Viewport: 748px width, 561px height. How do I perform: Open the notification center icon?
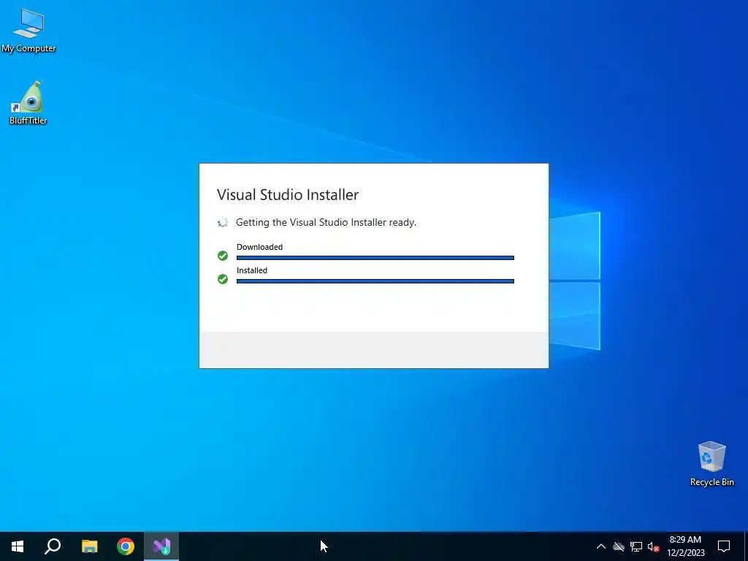point(724,546)
